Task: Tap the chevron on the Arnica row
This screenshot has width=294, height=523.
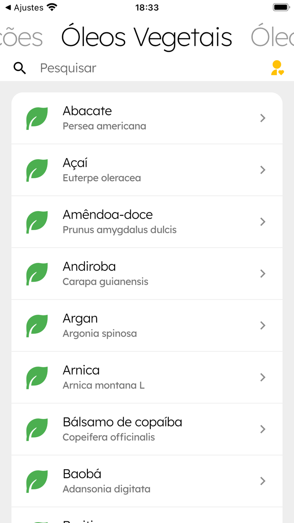Action: pos(262,378)
